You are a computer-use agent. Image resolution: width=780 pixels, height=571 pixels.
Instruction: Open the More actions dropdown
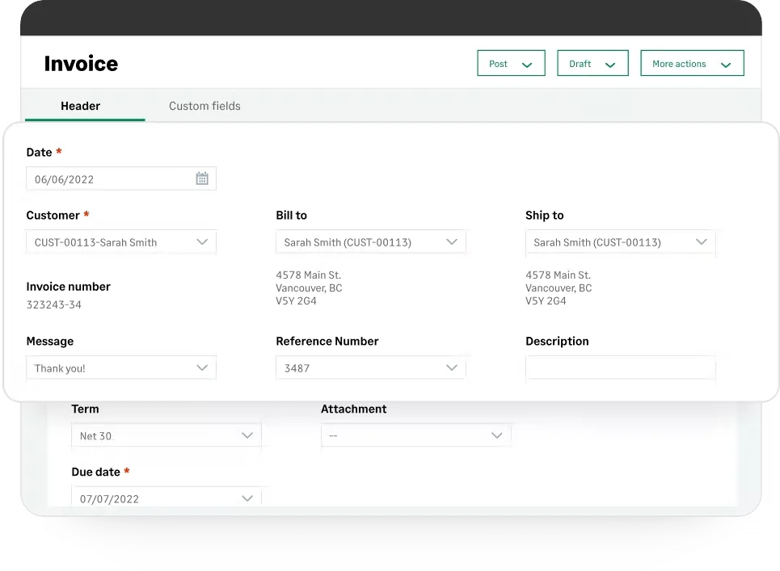(692, 63)
